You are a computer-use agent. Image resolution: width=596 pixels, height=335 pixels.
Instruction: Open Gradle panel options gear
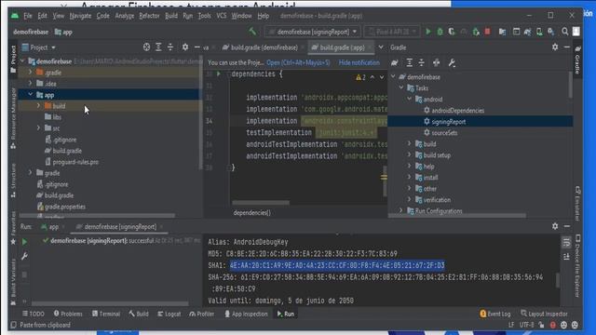click(555, 47)
